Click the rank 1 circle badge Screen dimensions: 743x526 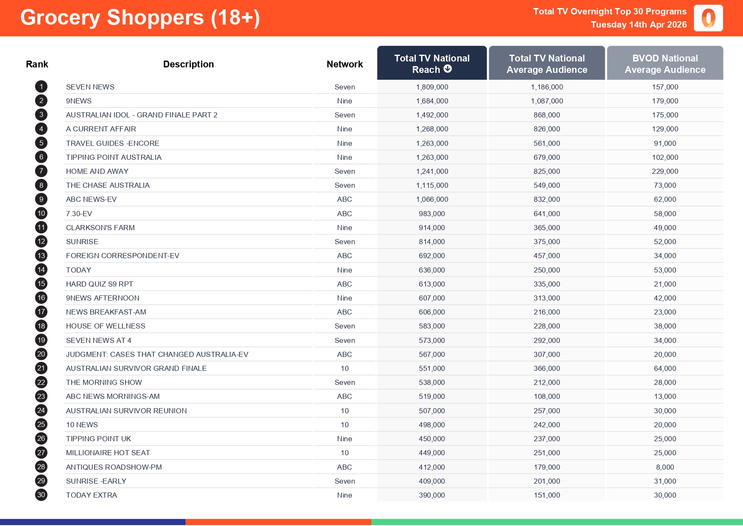point(41,87)
